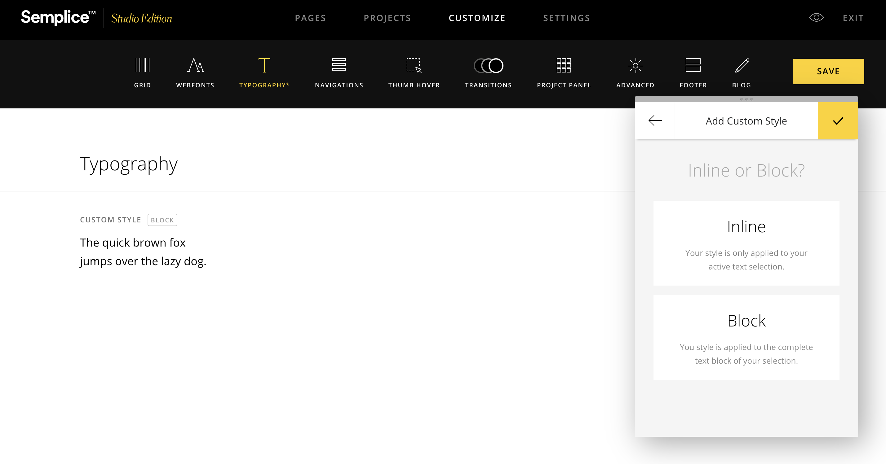Open the Transitions icon
The width and height of the screenshot is (886, 464).
[488, 65]
